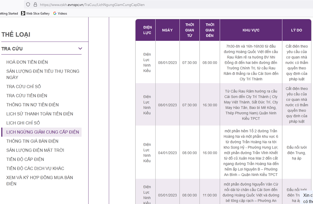Open THÔNG TIN GIÁ BÁN ĐIỆN
The width and height of the screenshot is (313, 204).
click(x=32, y=141)
